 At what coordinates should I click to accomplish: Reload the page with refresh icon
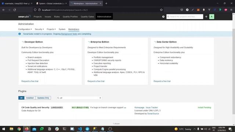(15, 10)
